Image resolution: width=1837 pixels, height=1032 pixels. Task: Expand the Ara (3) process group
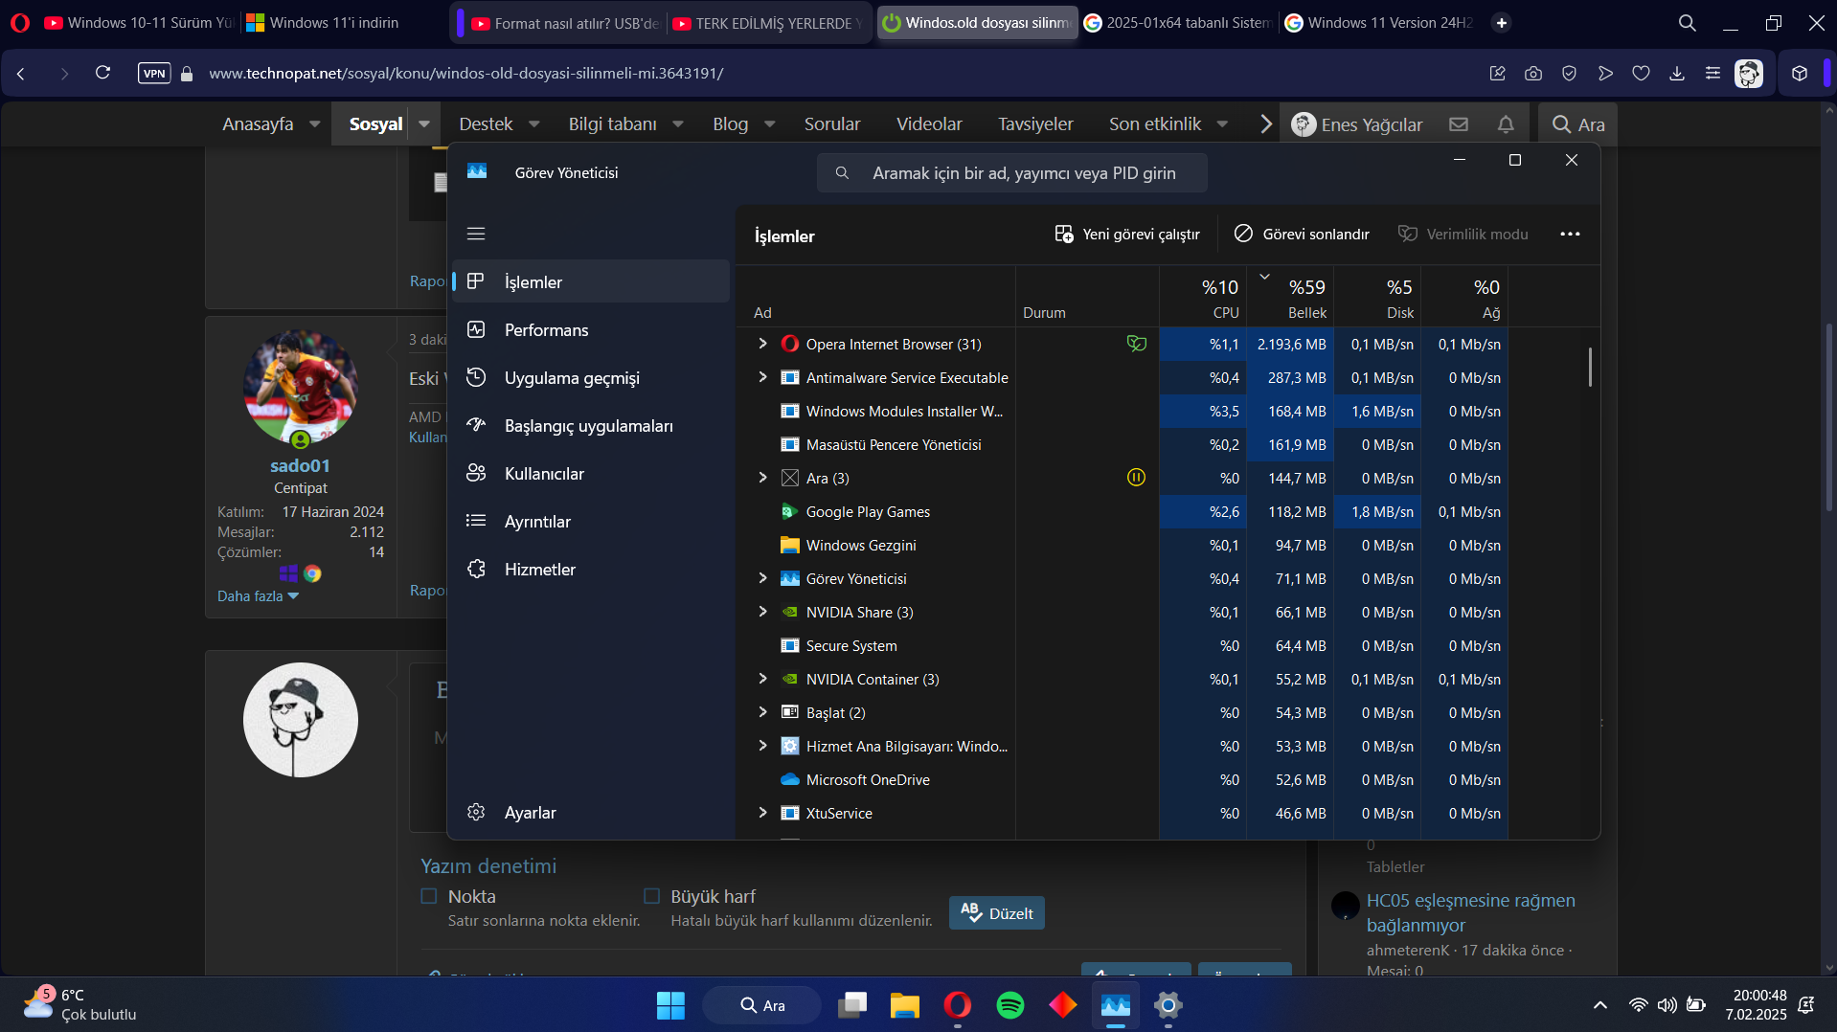click(x=762, y=478)
